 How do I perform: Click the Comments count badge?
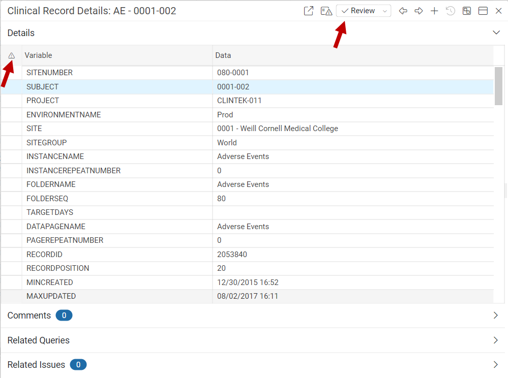tap(64, 316)
